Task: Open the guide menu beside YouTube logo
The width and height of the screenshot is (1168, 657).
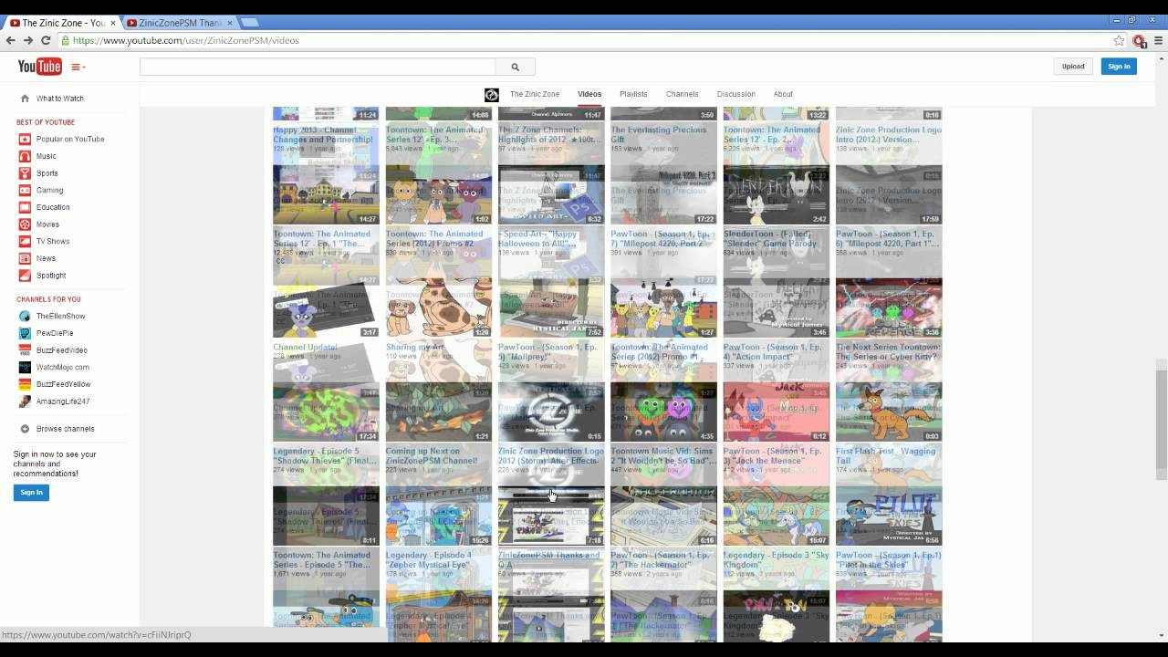Action: click(78, 67)
